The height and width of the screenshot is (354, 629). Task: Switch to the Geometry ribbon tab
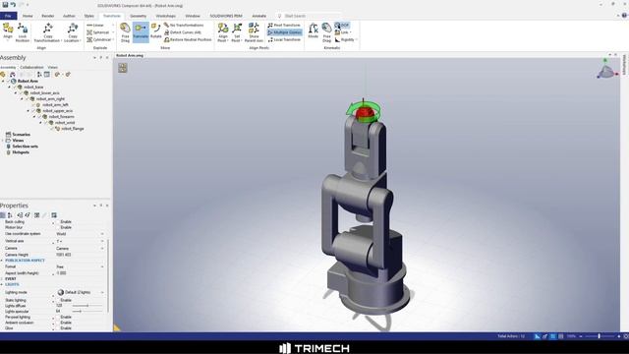click(138, 16)
